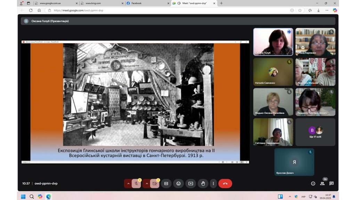Raise your hand in the meeting
Viewport: 356px width, 200px height.
point(203,183)
